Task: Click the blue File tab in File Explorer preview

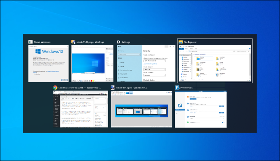Action: (181, 49)
